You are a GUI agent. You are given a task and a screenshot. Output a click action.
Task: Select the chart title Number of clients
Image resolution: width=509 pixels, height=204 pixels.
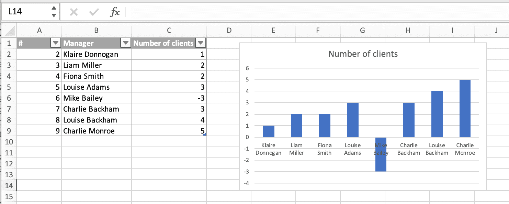pyautogui.click(x=363, y=54)
